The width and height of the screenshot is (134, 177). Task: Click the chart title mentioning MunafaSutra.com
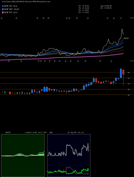pos(26,2)
